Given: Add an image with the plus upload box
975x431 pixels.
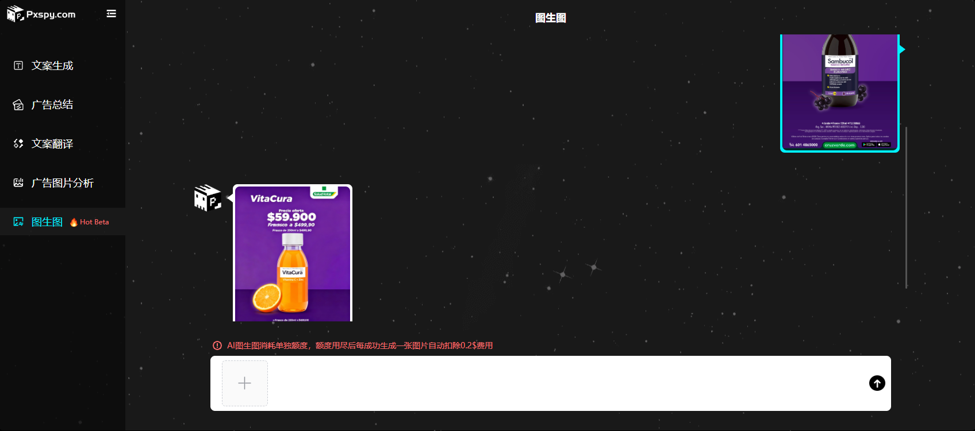Looking at the screenshot, I should pos(245,383).
